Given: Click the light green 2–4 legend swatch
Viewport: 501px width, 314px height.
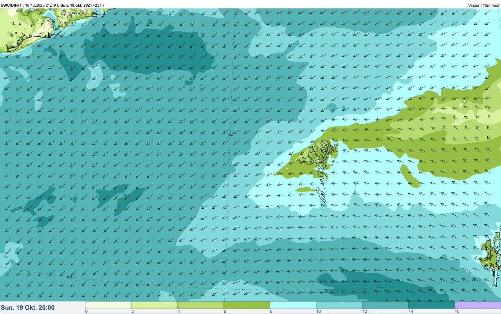Looking at the screenshot, I should (x=155, y=305).
